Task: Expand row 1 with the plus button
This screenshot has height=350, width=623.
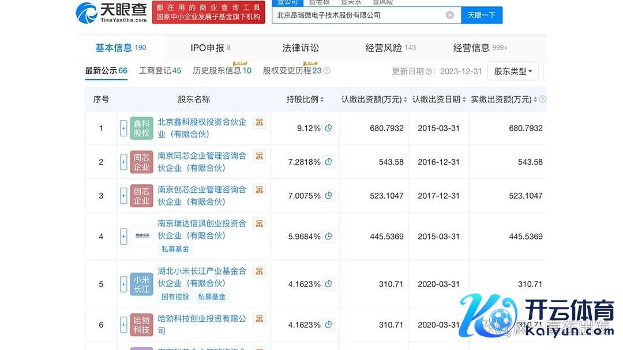Action: (x=123, y=128)
